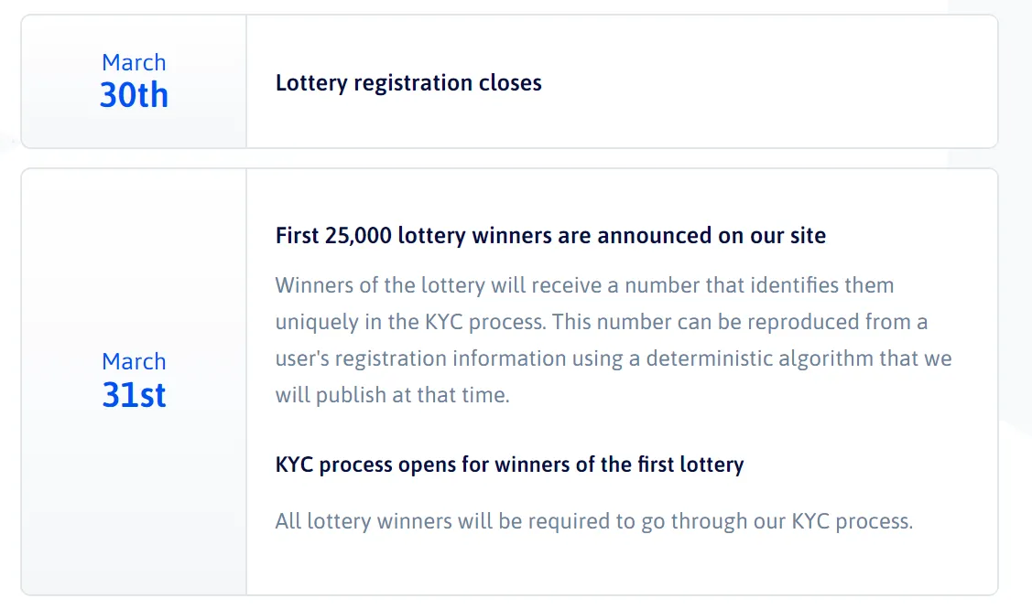Click the March 31st date label
Screen dimensions: 1032x609
(134, 380)
